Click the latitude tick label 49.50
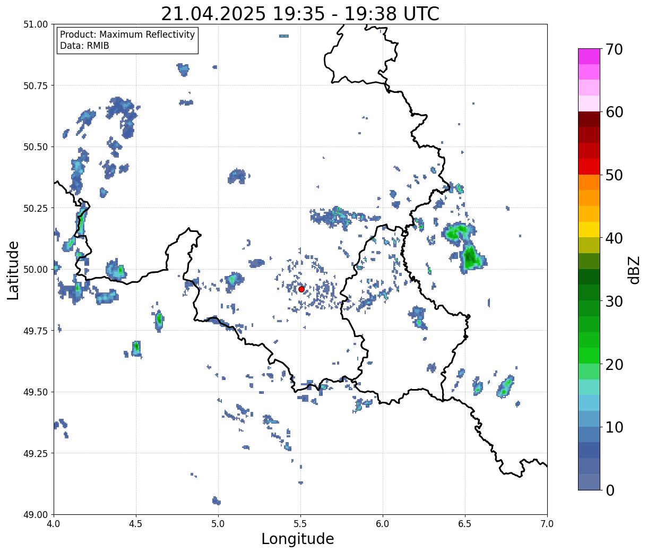This screenshot has height=552, width=647. click(x=36, y=392)
